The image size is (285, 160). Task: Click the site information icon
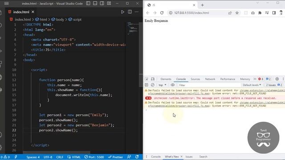[x=171, y=13]
